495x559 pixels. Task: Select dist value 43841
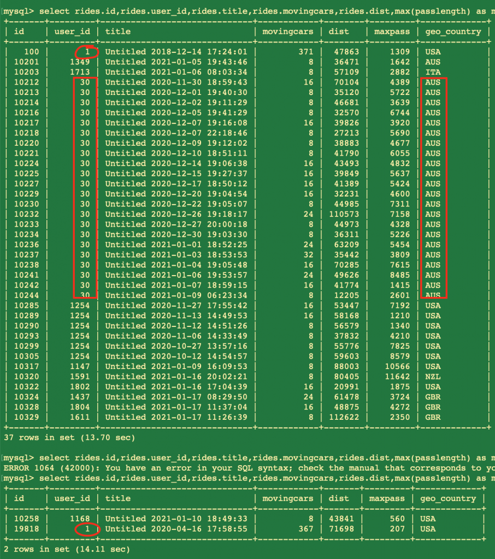click(x=341, y=519)
